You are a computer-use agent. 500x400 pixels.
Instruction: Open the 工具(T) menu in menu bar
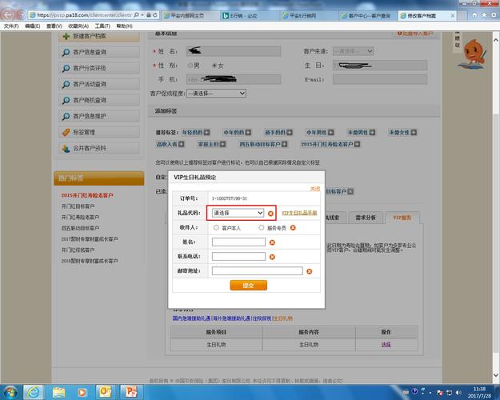(102, 26)
